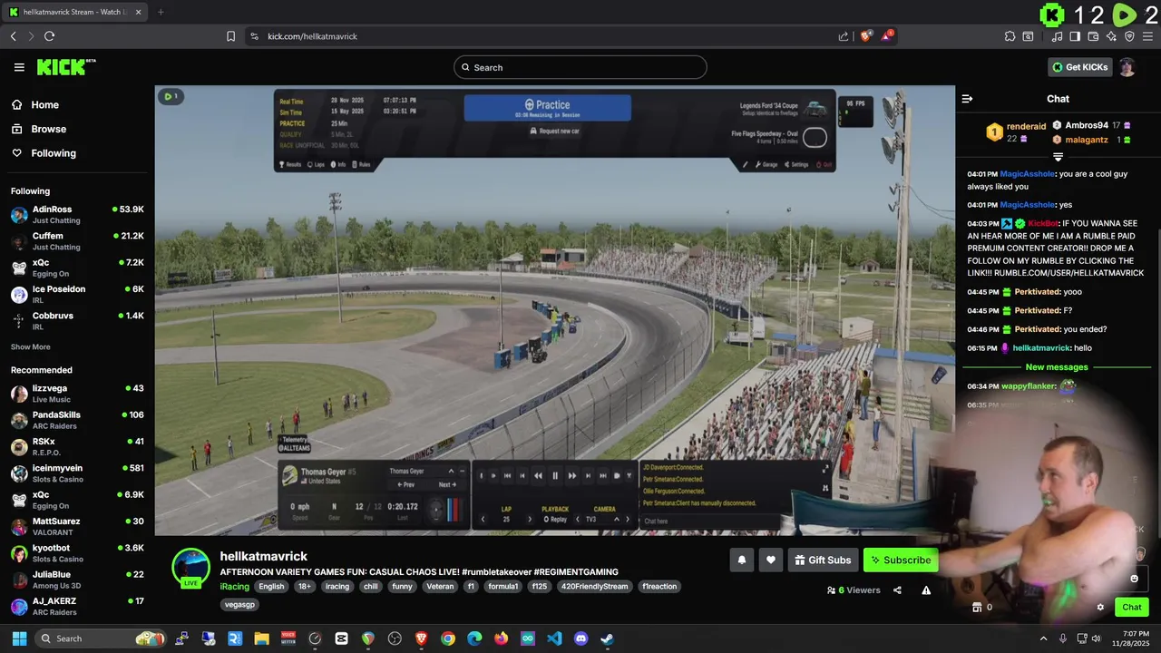The width and height of the screenshot is (1161, 653).
Task: Click the English tag
Action: coord(271,587)
